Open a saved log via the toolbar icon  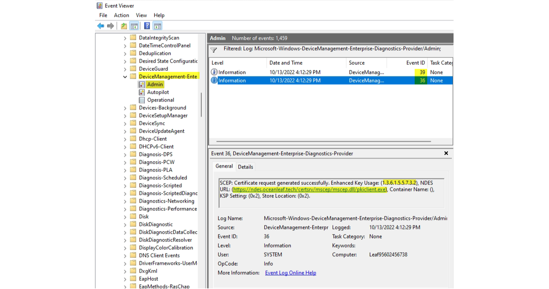pos(123,25)
